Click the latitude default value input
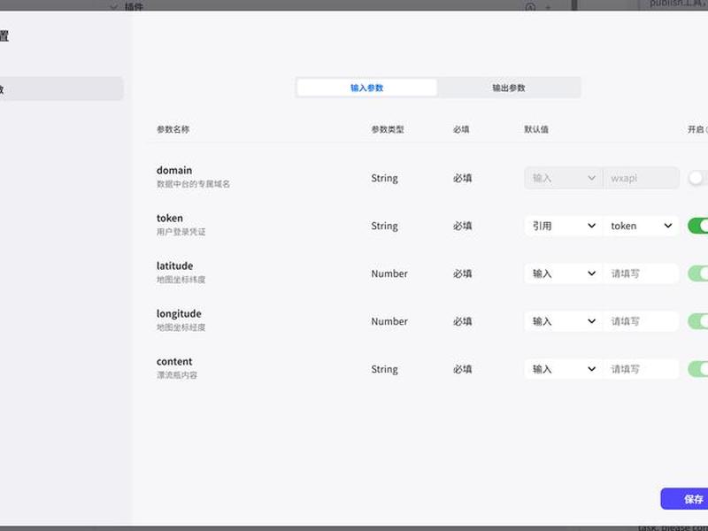Viewport: 708px width, 531px height. click(x=641, y=273)
